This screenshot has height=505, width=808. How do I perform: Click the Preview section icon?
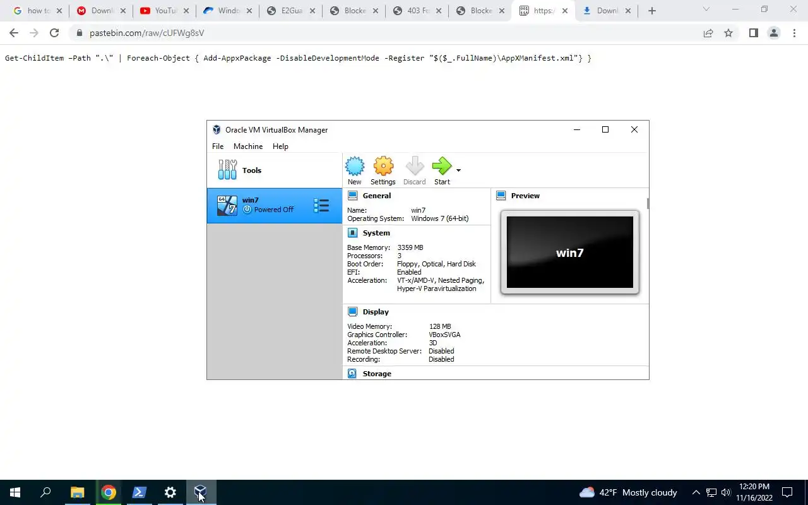click(x=501, y=196)
